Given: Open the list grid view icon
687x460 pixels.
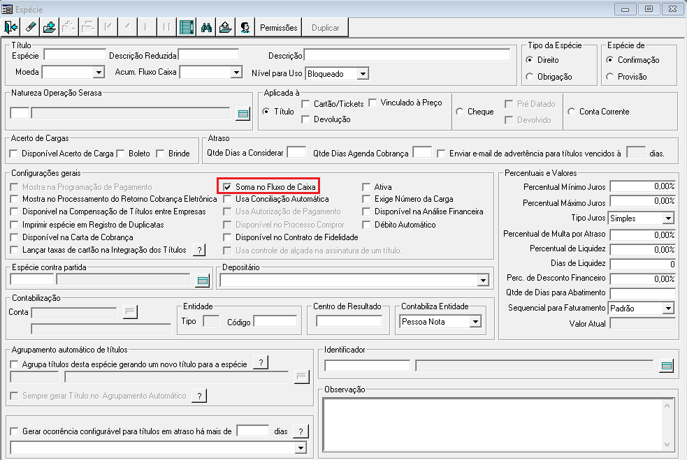Looking at the screenshot, I should click(186, 28).
